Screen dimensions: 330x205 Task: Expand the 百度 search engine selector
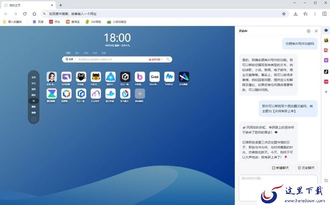click(71, 59)
